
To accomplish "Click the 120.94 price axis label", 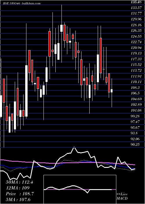I will pyautogui.click(x=136, y=48).
